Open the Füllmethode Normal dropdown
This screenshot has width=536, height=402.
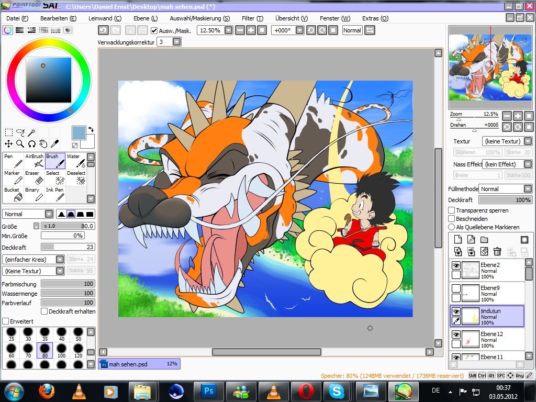(528, 188)
